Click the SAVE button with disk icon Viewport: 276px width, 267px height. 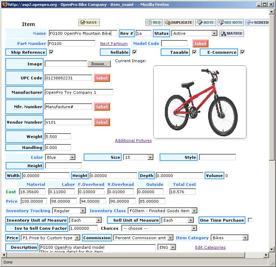[89, 22]
